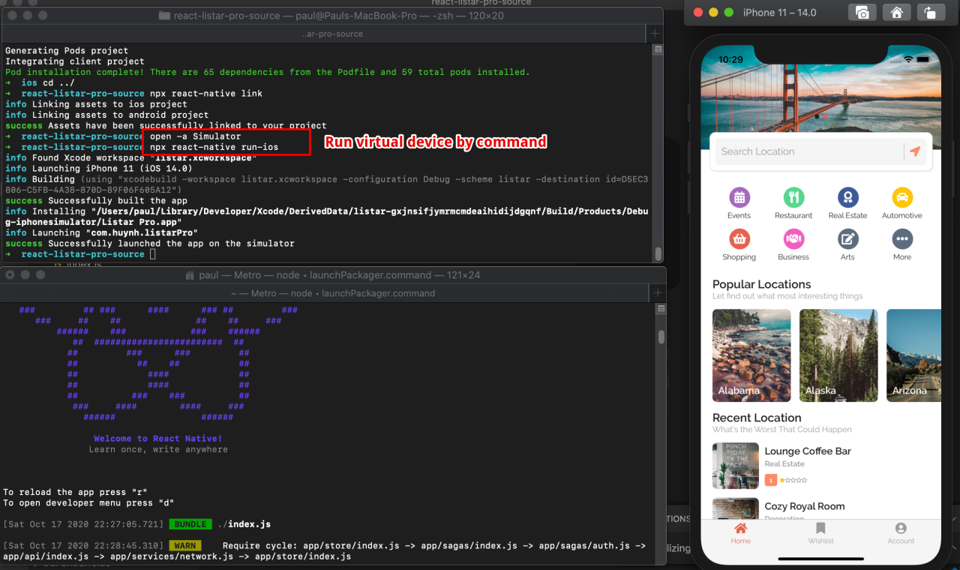Add new tab in Metro terminal window
960x570 pixels.
(658, 293)
